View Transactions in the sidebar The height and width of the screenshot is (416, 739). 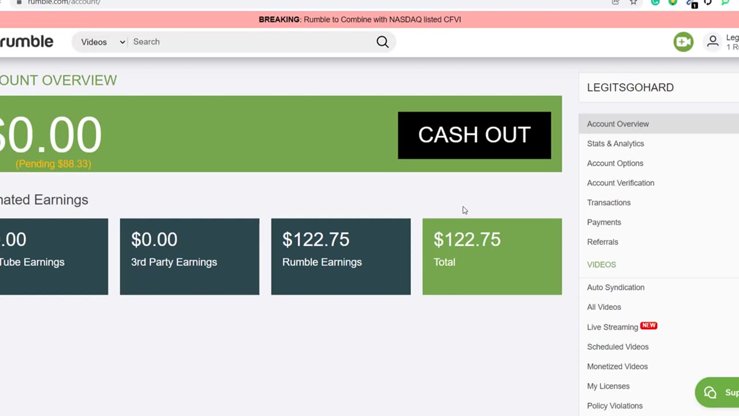click(609, 202)
